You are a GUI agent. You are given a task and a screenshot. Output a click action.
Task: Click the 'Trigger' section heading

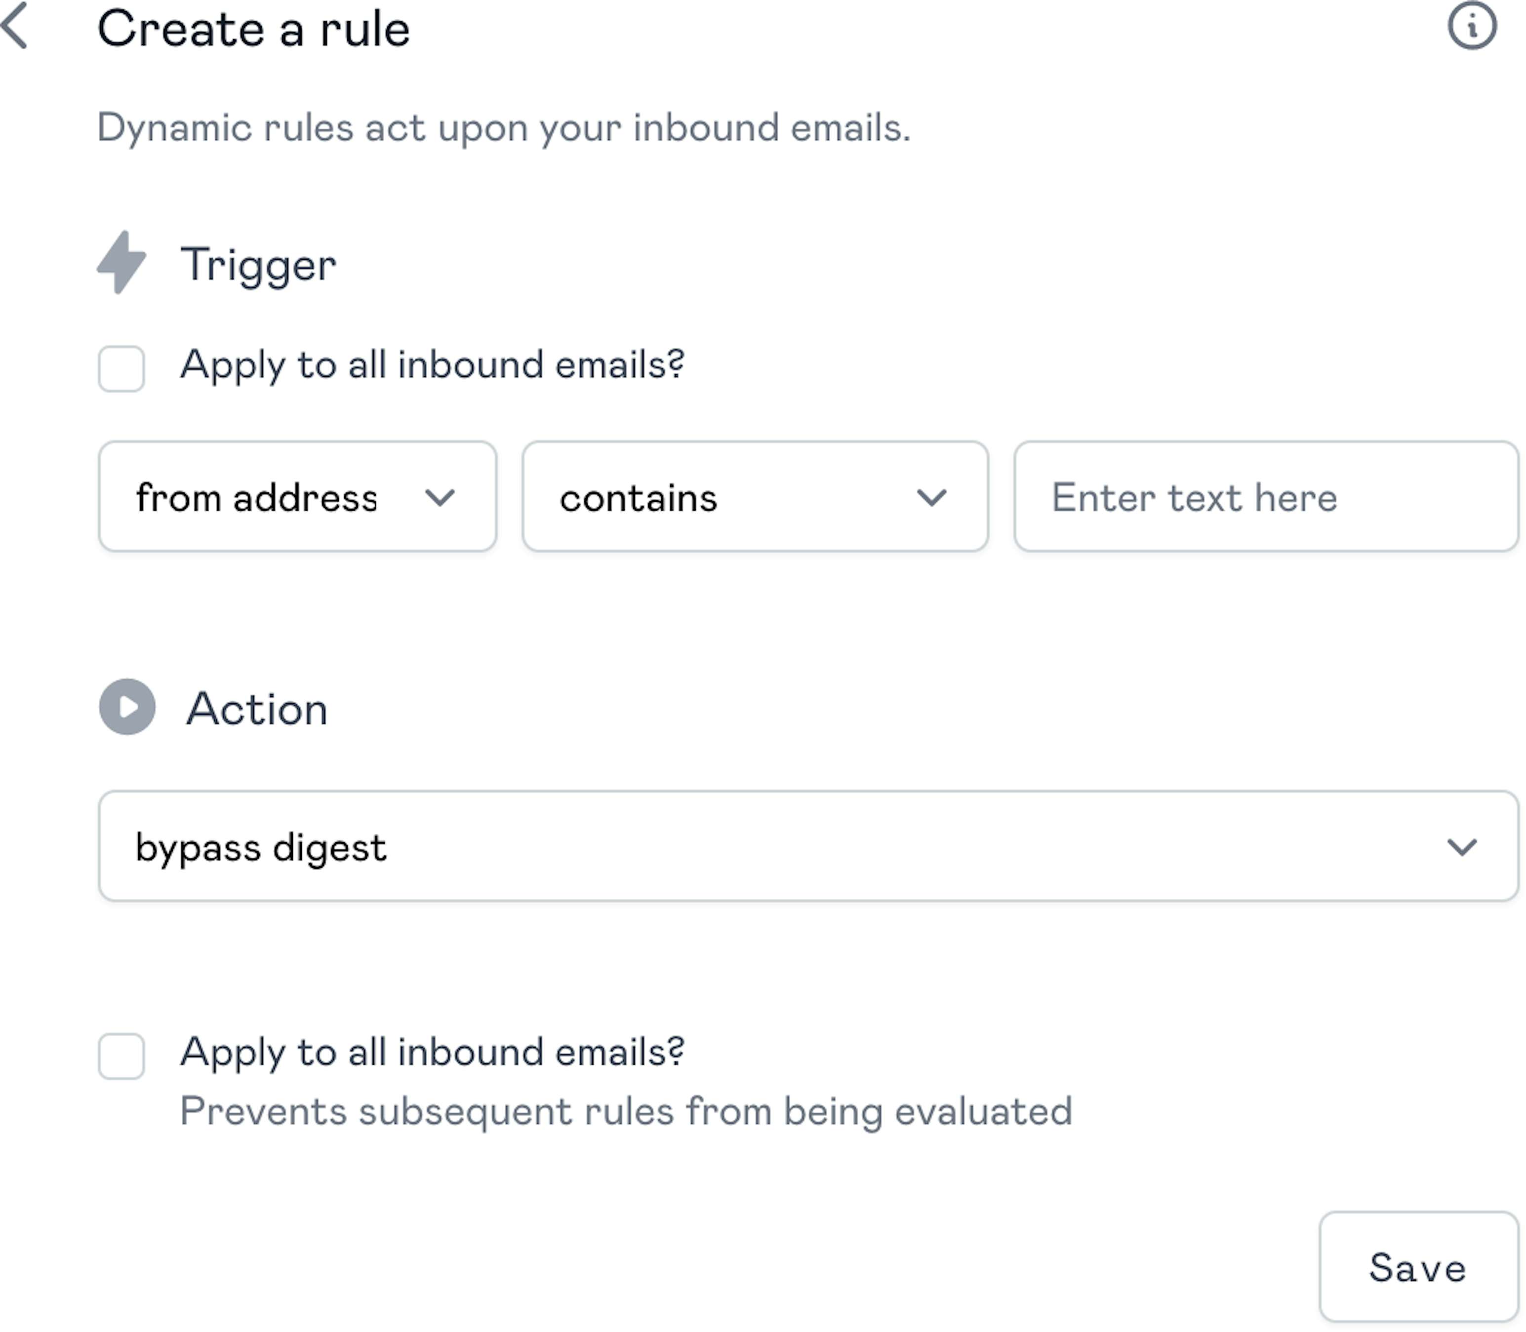coord(258,265)
